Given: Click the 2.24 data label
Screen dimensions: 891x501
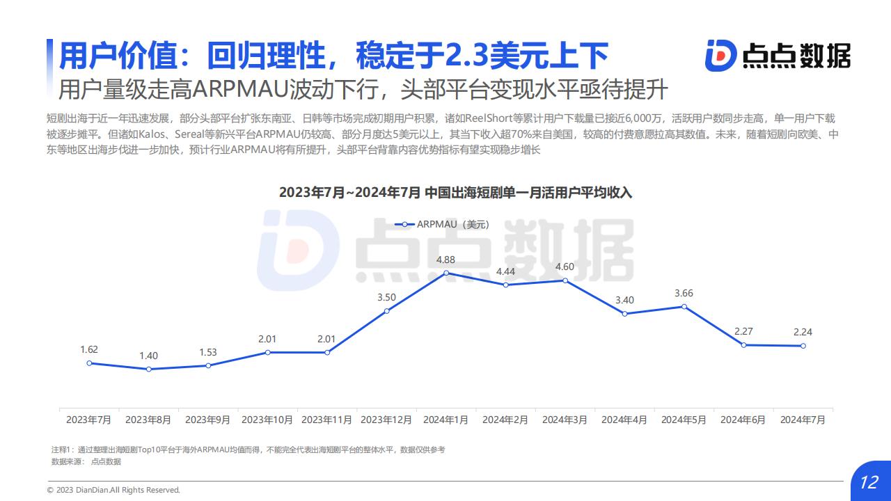Looking at the screenshot, I should click(x=803, y=332).
